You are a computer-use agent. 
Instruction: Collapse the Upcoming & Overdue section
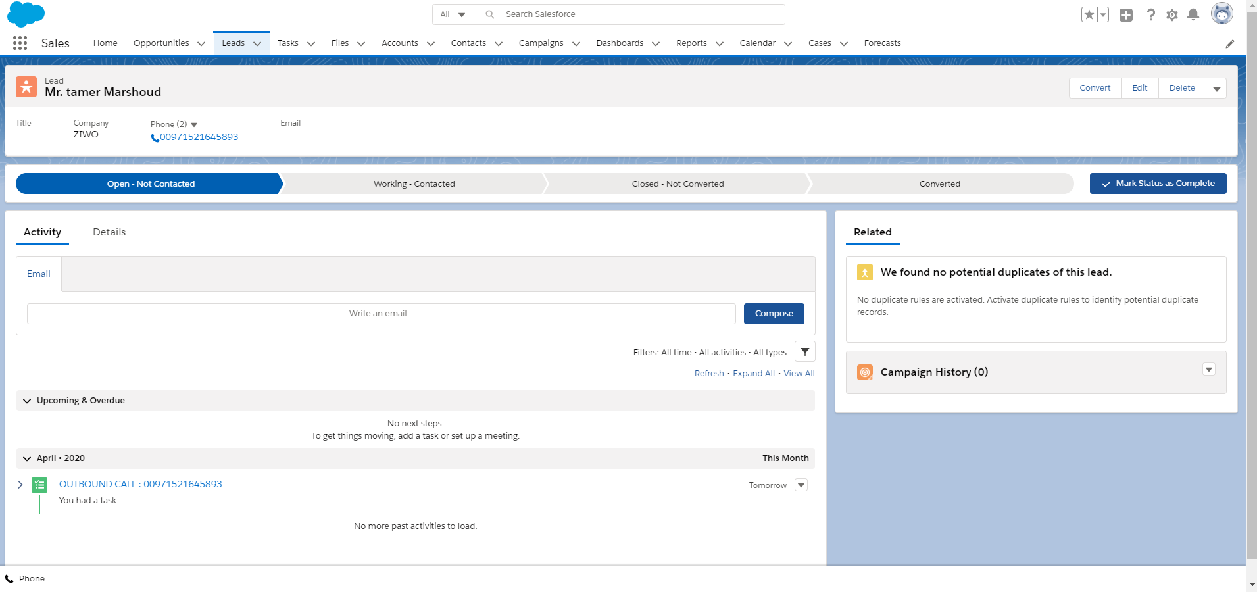tap(27, 401)
